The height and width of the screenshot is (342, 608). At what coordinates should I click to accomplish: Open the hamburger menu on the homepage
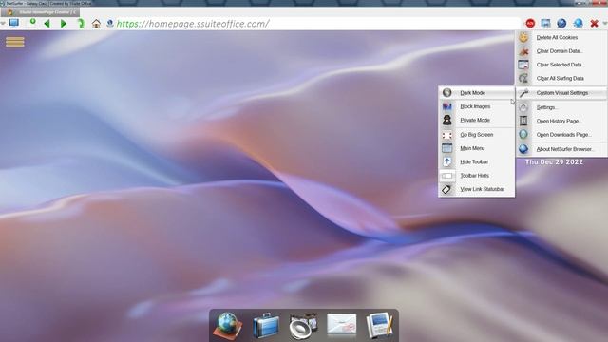point(15,42)
